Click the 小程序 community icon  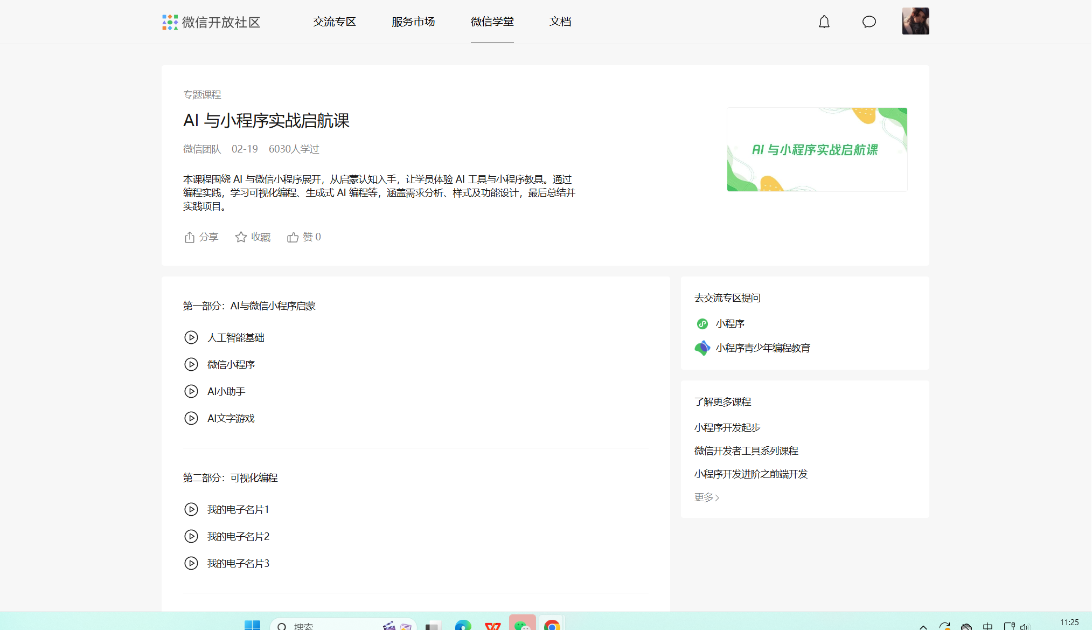pyautogui.click(x=703, y=324)
